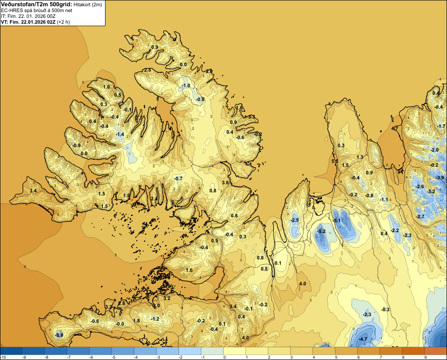Click the valid time line "VT: Fim. 22.01.2026 02Z (+2 h)"
The image size is (447, 360).
pyautogui.click(x=35, y=22)
